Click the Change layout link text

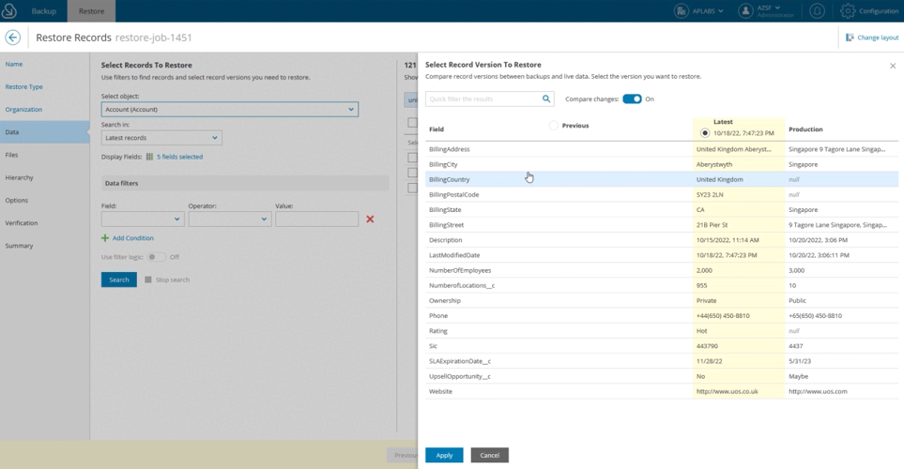[878, 38]
